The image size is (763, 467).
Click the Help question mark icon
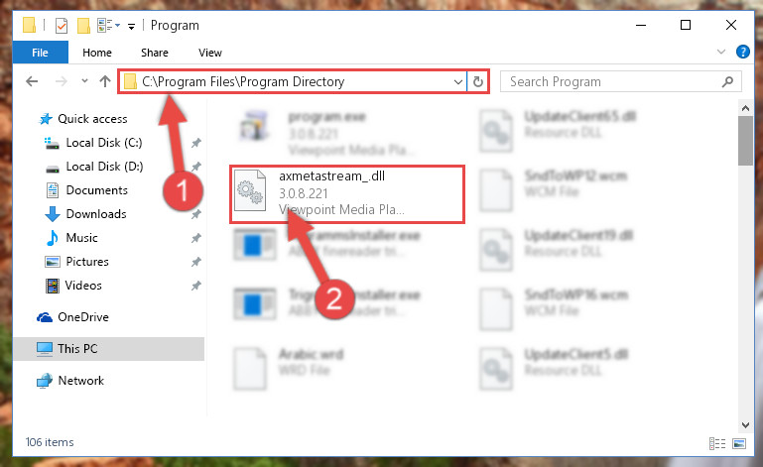tap(742, 52)
